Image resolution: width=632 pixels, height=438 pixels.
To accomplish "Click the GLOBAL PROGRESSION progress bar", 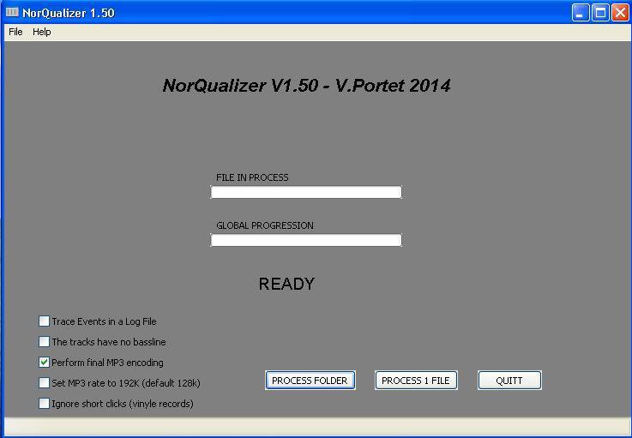I will 306,240.
